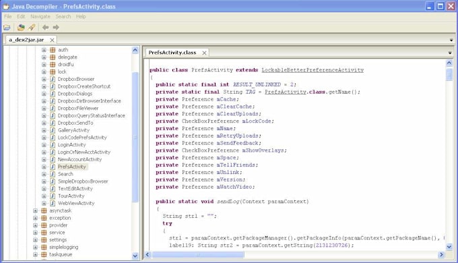
Task: Select NewAccountActivity in the tree
Action: pos(79,159)
